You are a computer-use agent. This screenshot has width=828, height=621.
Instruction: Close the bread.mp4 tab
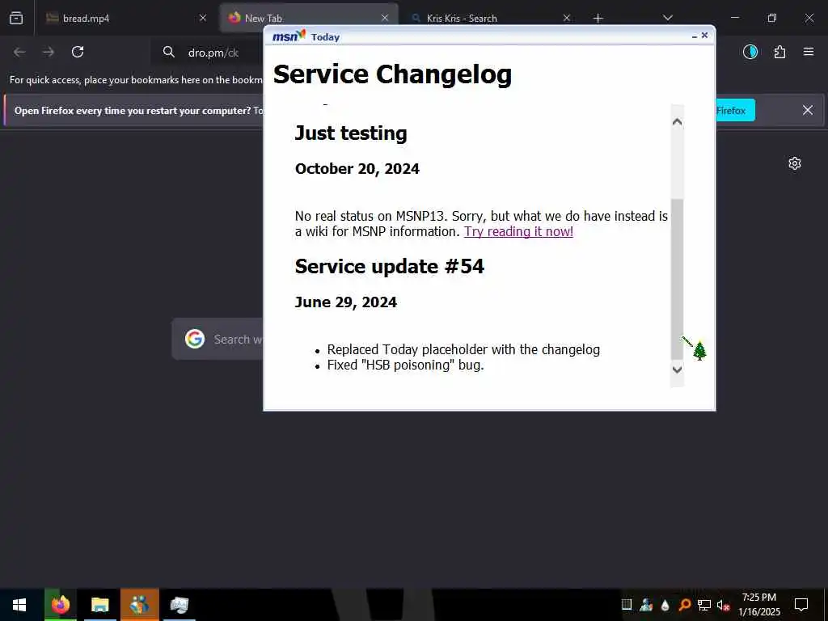click(x=203, y=18)
